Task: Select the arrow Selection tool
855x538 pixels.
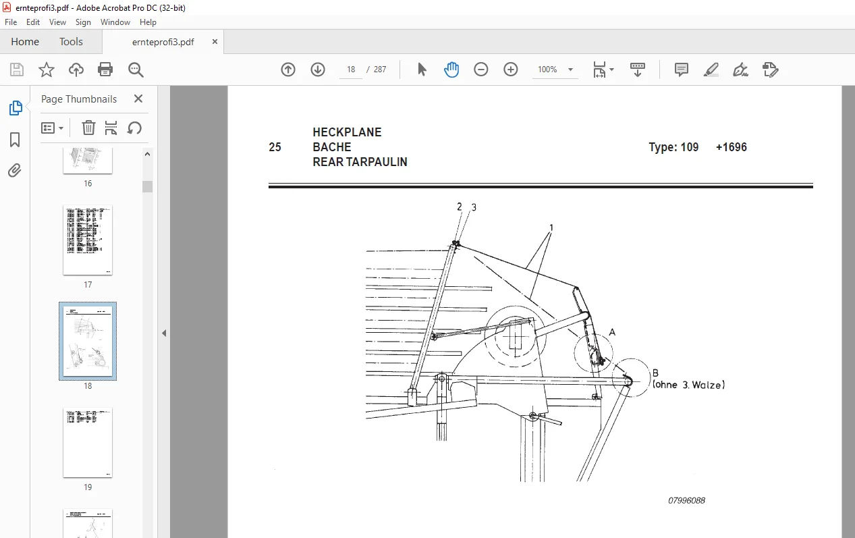Action: (x=422, y=70)
